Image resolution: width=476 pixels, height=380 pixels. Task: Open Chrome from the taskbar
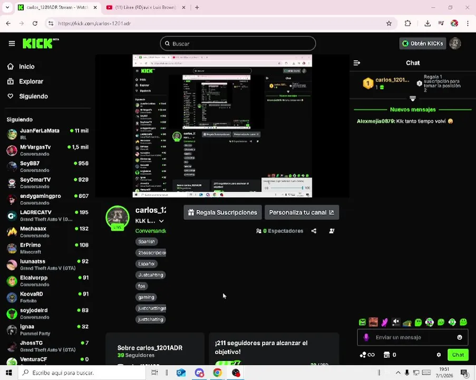click(x=217, y=373)
